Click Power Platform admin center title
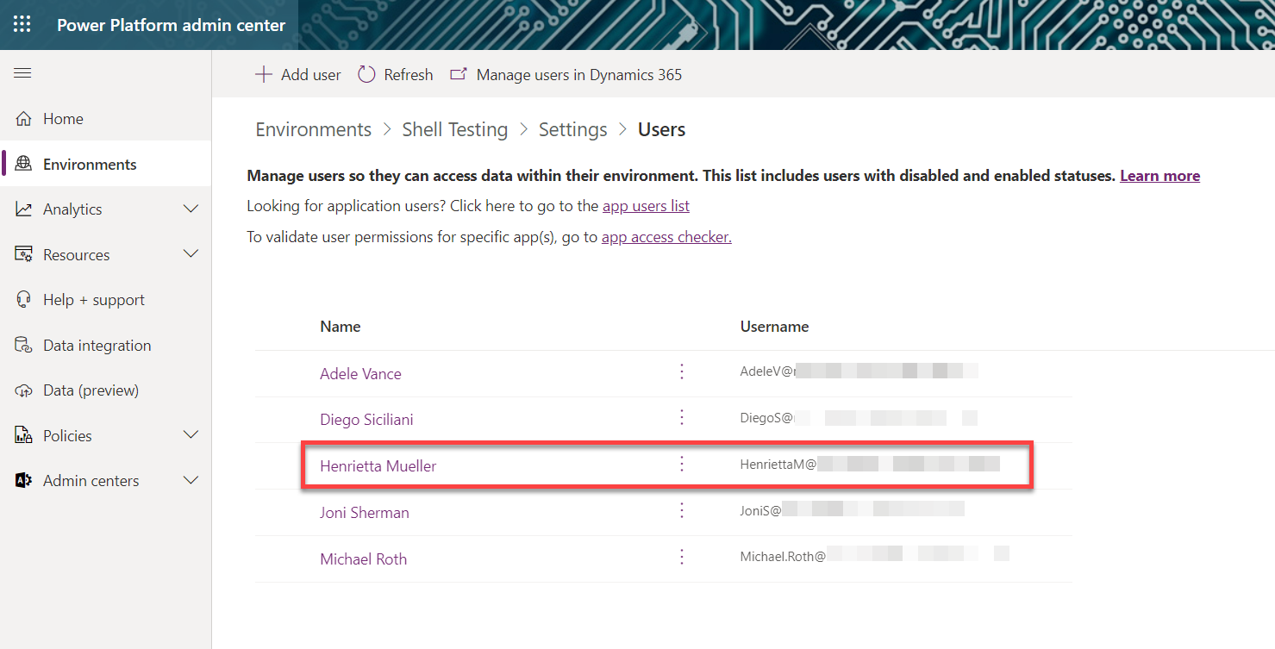Viewport: 1275px width, 649px height. (171, 25)
